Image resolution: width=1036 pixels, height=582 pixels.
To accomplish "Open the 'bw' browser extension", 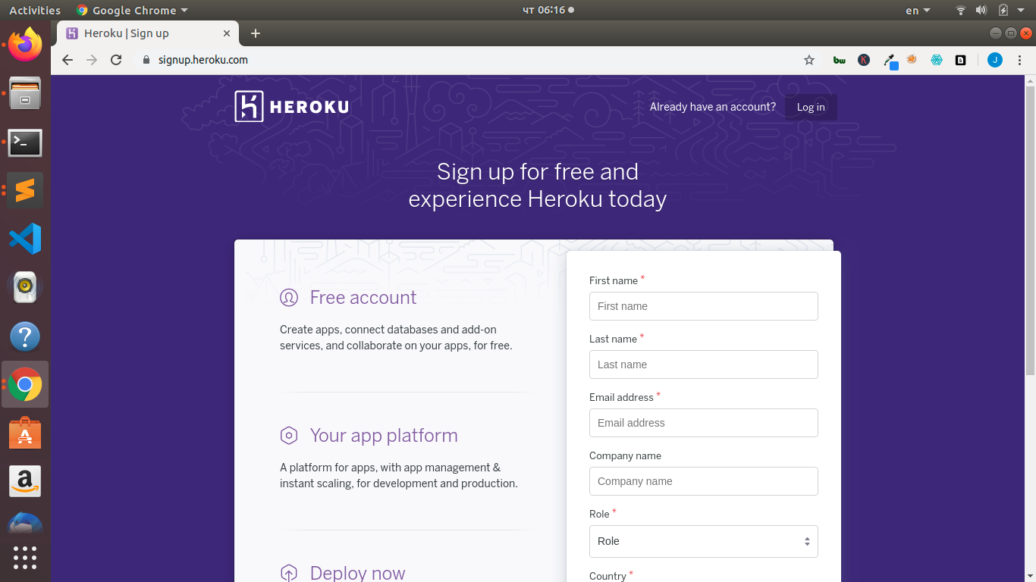I will click(839, 59).
